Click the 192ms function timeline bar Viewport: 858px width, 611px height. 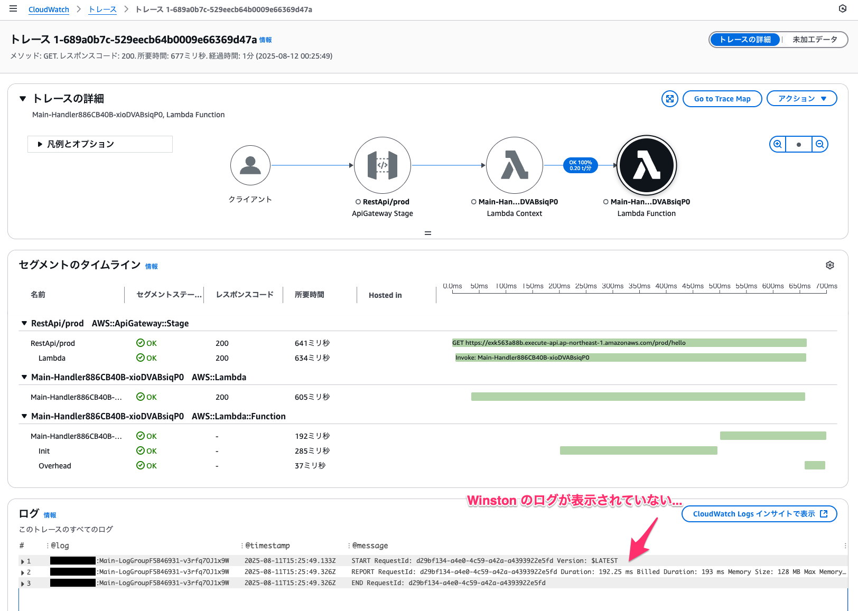773,436
